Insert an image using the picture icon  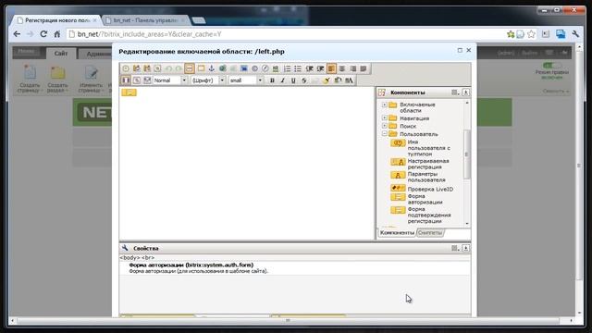pos(244,68)
